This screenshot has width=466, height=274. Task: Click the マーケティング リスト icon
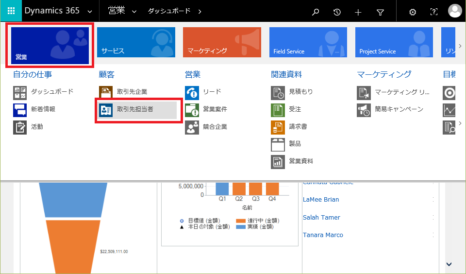(x=364, y=93)
